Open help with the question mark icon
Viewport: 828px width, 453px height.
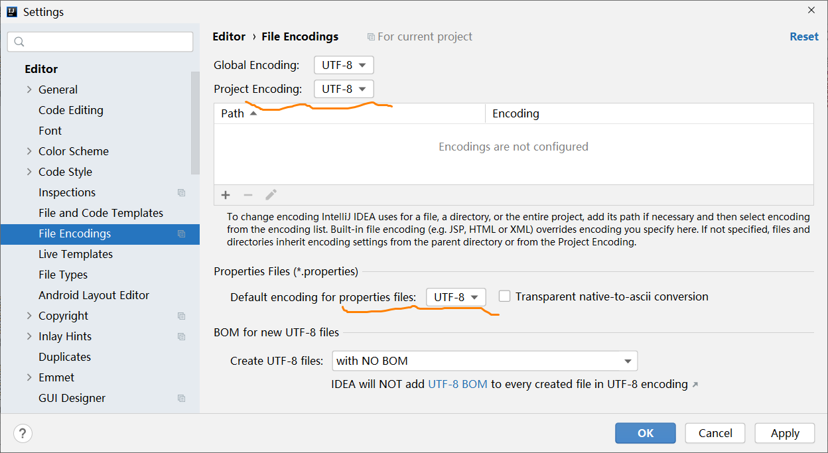23,433
